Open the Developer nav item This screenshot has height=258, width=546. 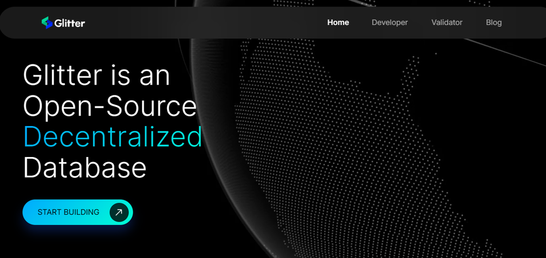390,22
